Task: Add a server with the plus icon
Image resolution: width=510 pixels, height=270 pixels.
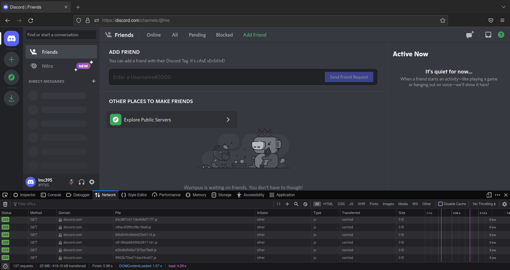Action: pos(11,59)
